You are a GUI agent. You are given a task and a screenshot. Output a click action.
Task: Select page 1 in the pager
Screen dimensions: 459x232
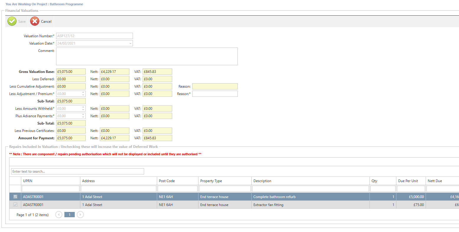tap(69, 215)
